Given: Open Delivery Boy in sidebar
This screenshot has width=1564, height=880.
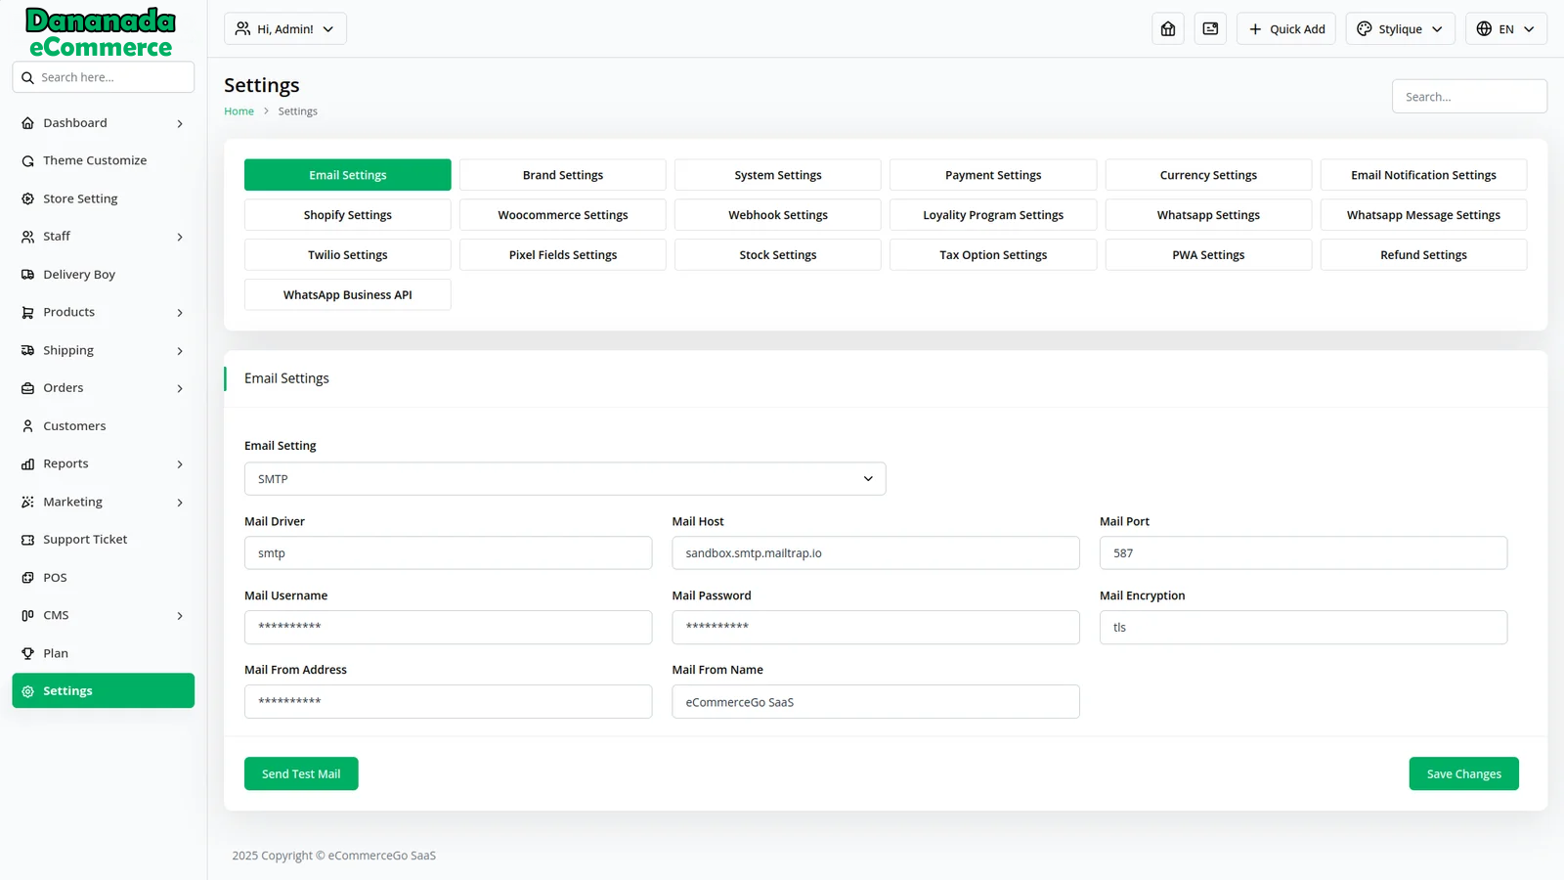Looking at the screenshot, I should tap(79, 275).
